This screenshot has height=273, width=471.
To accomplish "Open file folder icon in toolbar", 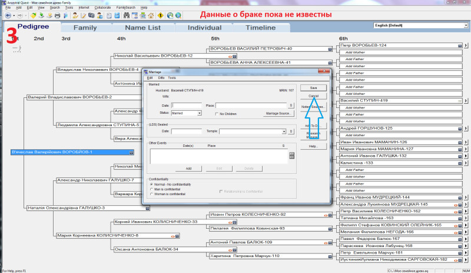I will pos(33,15).
